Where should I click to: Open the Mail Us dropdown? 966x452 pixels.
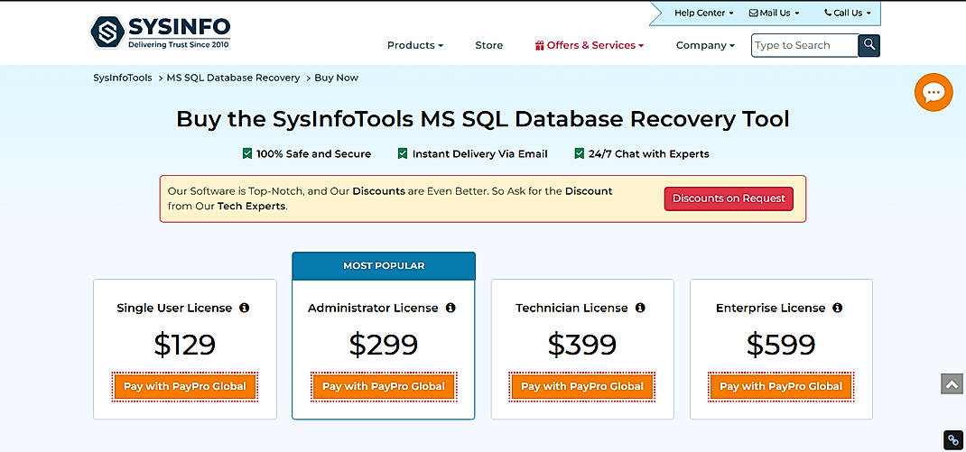tap(774, 13)
